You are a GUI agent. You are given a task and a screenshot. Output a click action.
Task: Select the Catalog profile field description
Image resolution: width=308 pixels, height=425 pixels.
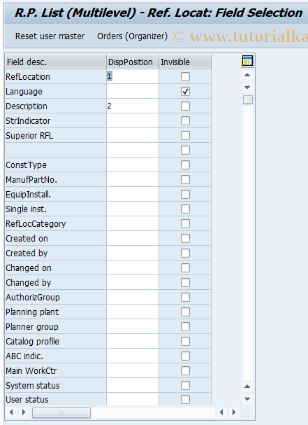(x=56, y=342)
